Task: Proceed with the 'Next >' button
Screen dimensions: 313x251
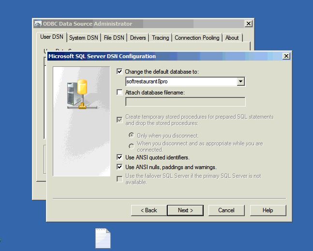Action: [185, 210]
